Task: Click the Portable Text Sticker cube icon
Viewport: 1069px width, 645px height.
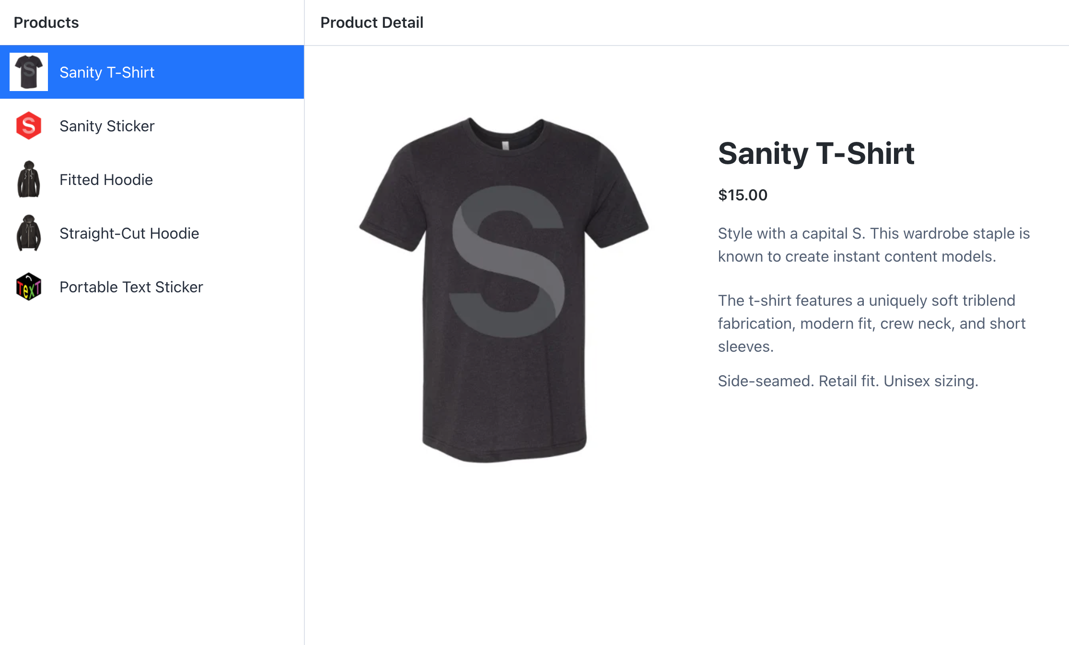Action: [29, 287]
